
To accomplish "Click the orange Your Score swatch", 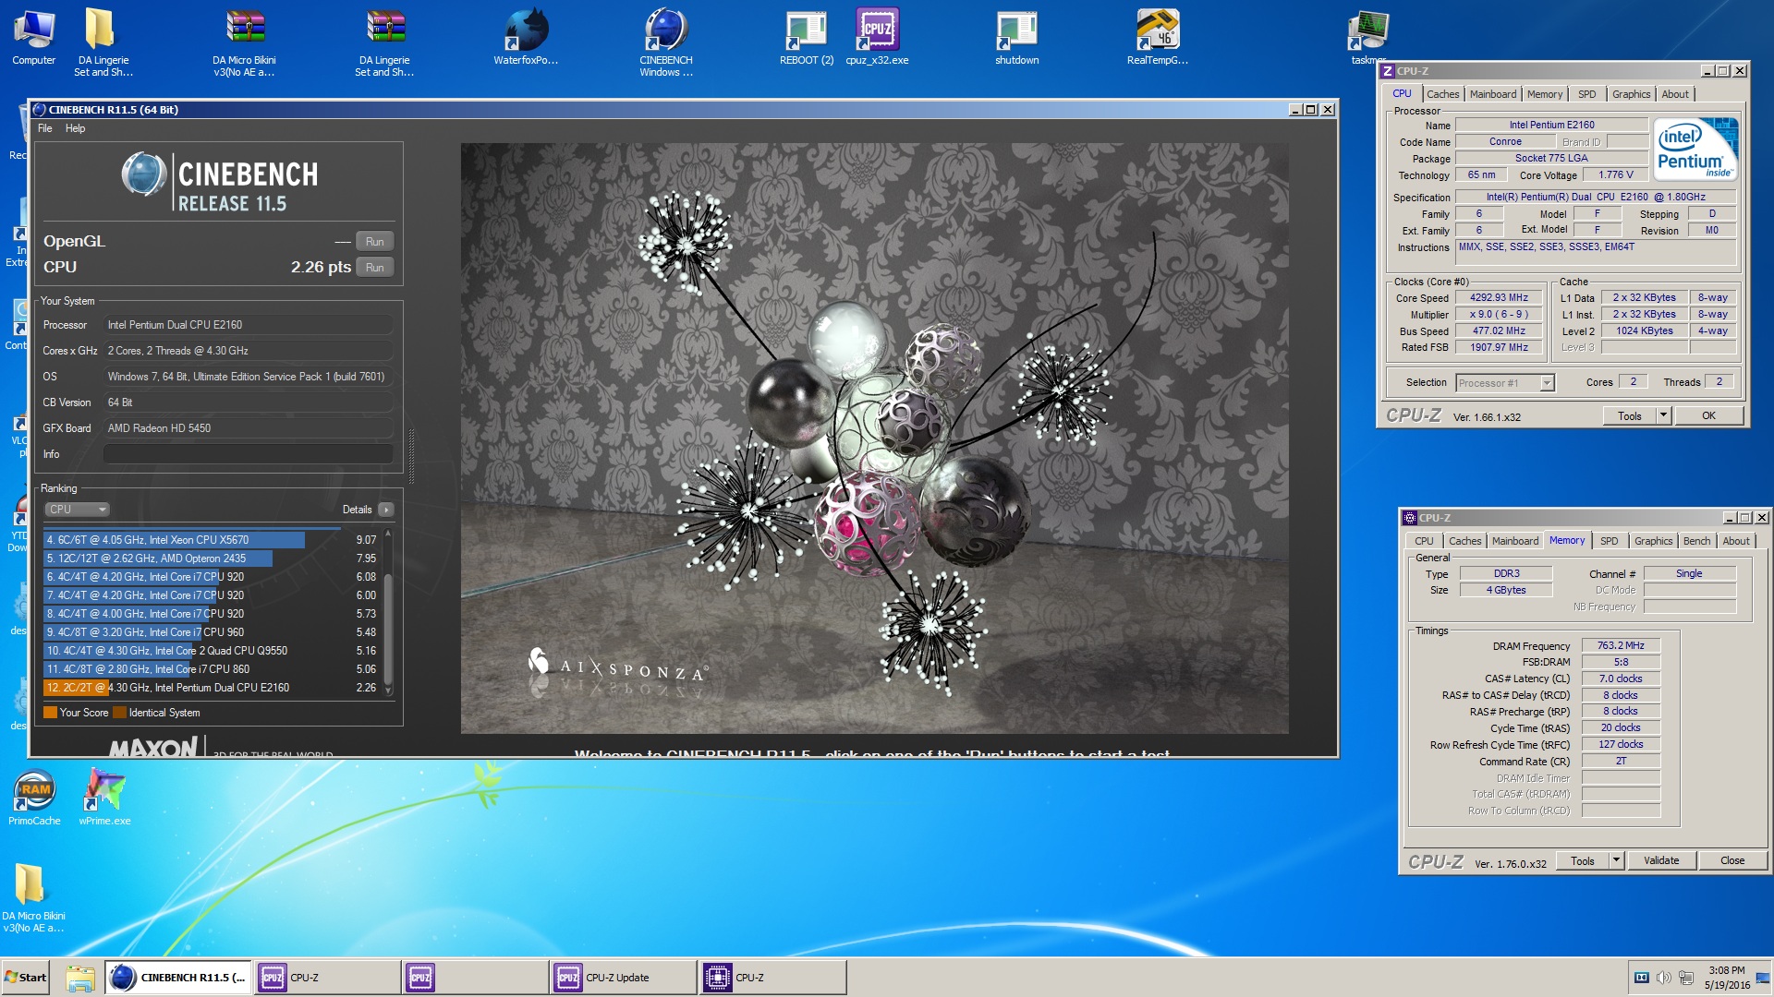I will point(50,713).
